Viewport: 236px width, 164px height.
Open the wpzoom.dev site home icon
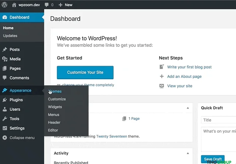pos(14,5)
